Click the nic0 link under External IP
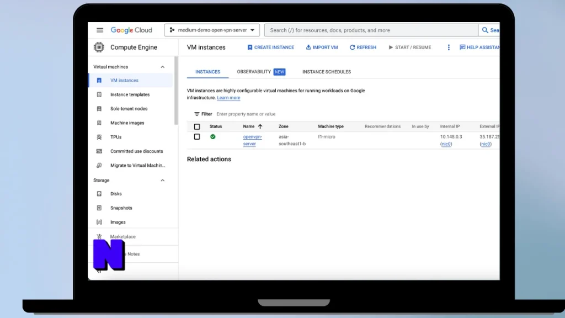Viewport: 565px width, 318px height. [x=486, y=144]
